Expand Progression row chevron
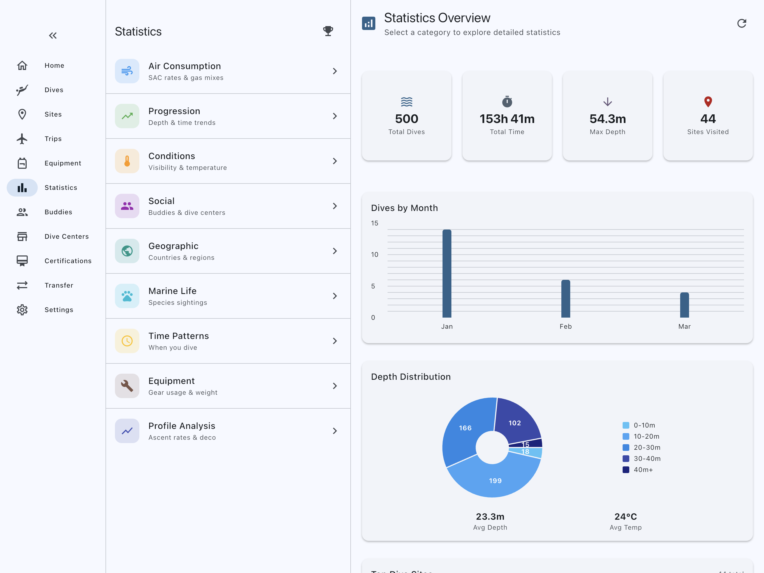 (335, 116)
